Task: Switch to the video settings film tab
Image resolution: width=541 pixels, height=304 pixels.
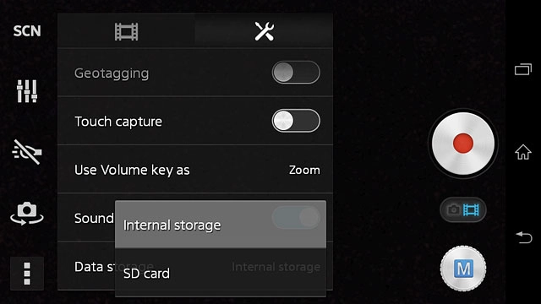Action: [126, 31]
